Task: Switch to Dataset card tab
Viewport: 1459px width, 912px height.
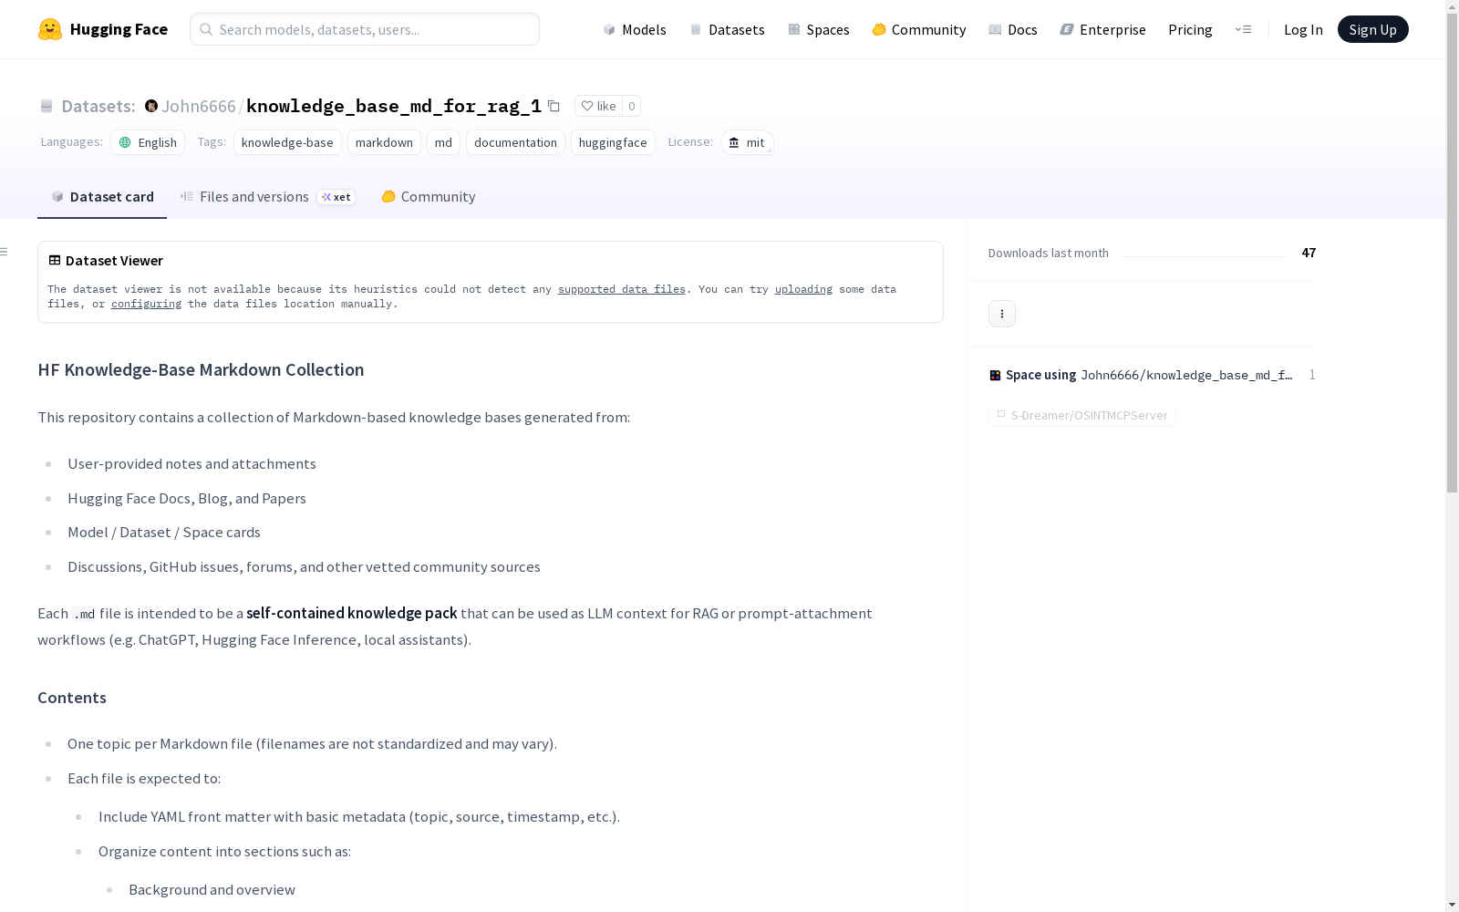Action: 102,196
